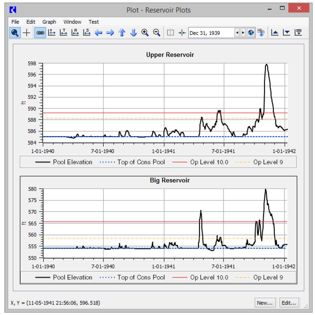The height and width of the screenshot is (315, 315).
Task: Click the zoom out magnifier icon
Action: [157, 33]
